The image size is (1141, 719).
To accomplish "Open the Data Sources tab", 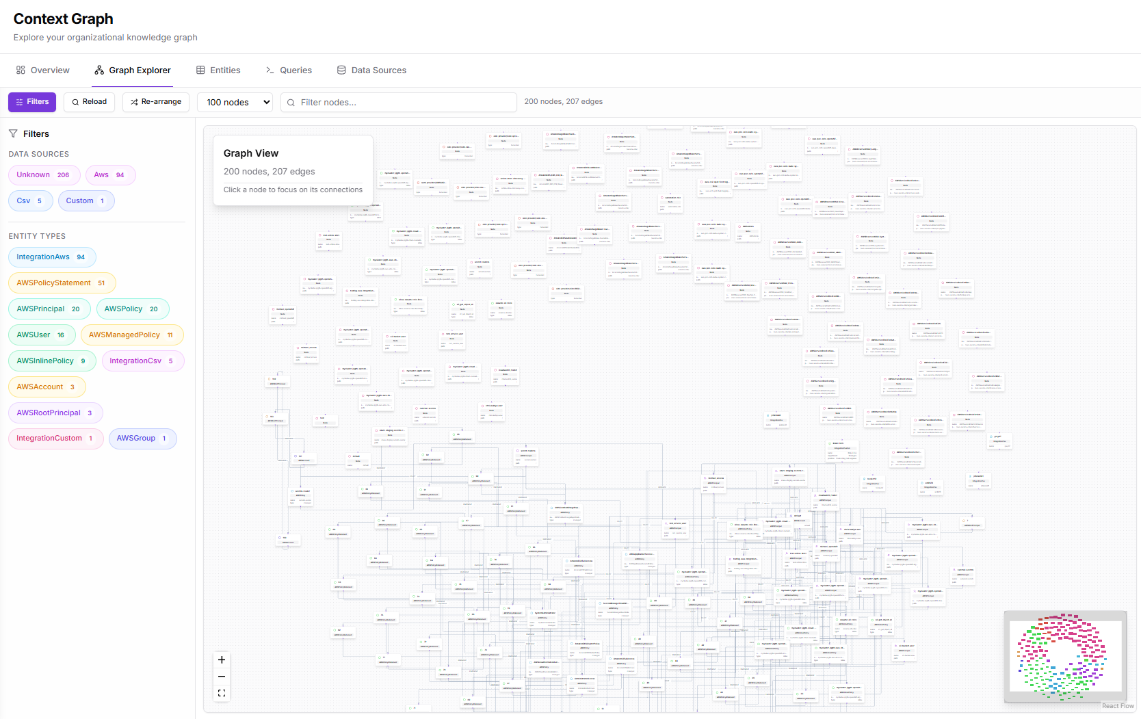I will click(x=371, y=70).
